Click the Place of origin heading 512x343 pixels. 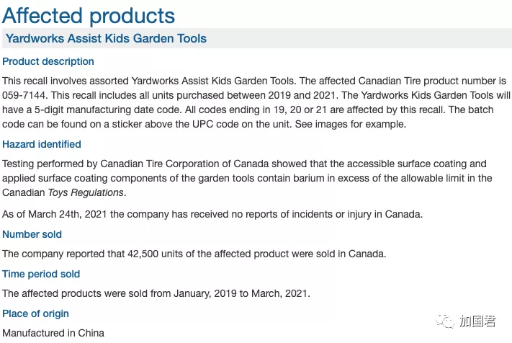tap(35, 313)
